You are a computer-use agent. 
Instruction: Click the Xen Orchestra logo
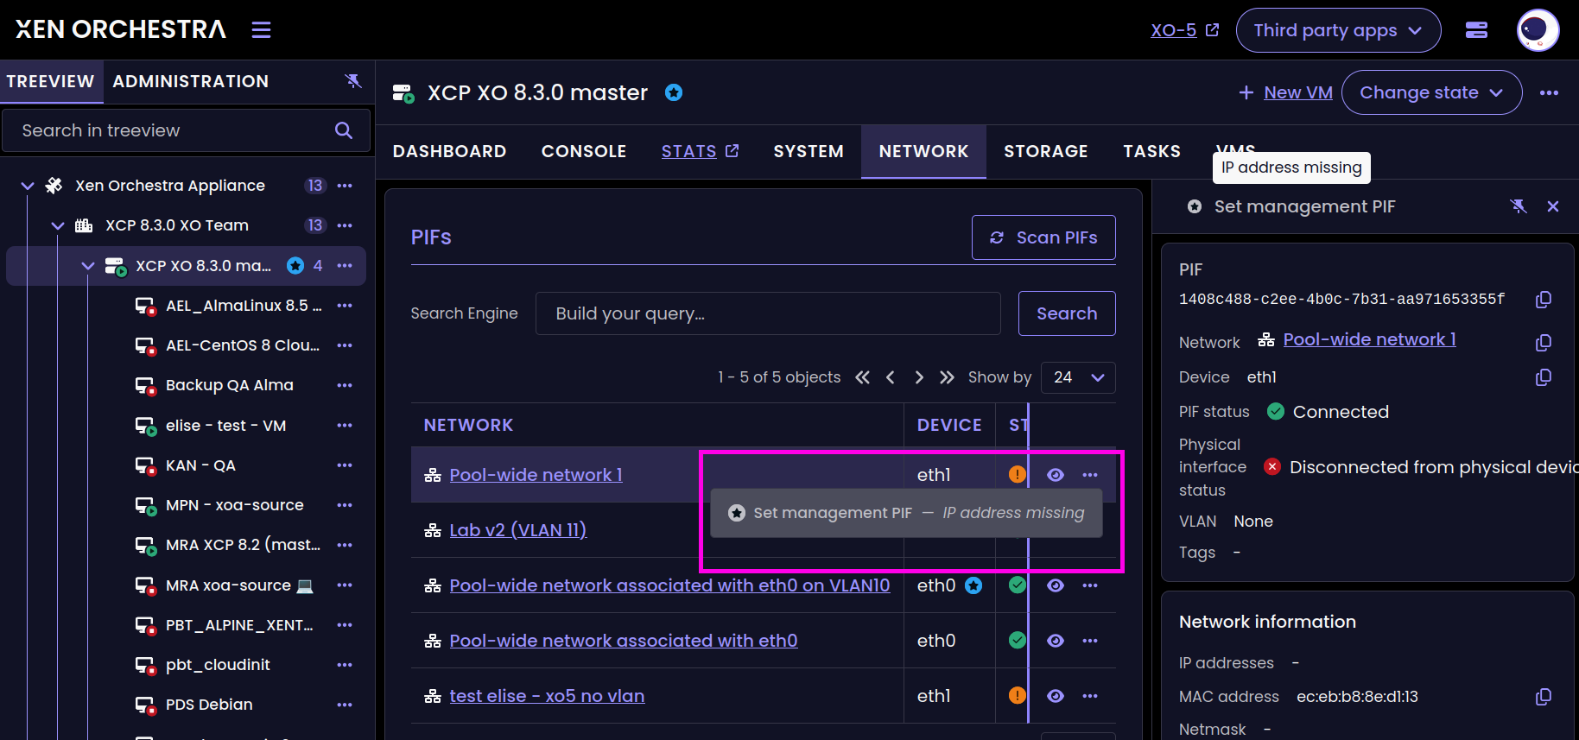coord(121,29)
